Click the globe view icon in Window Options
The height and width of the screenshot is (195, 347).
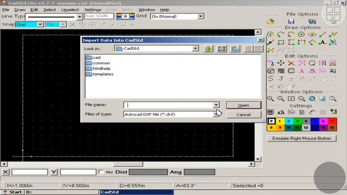click(x=312, y=99)
